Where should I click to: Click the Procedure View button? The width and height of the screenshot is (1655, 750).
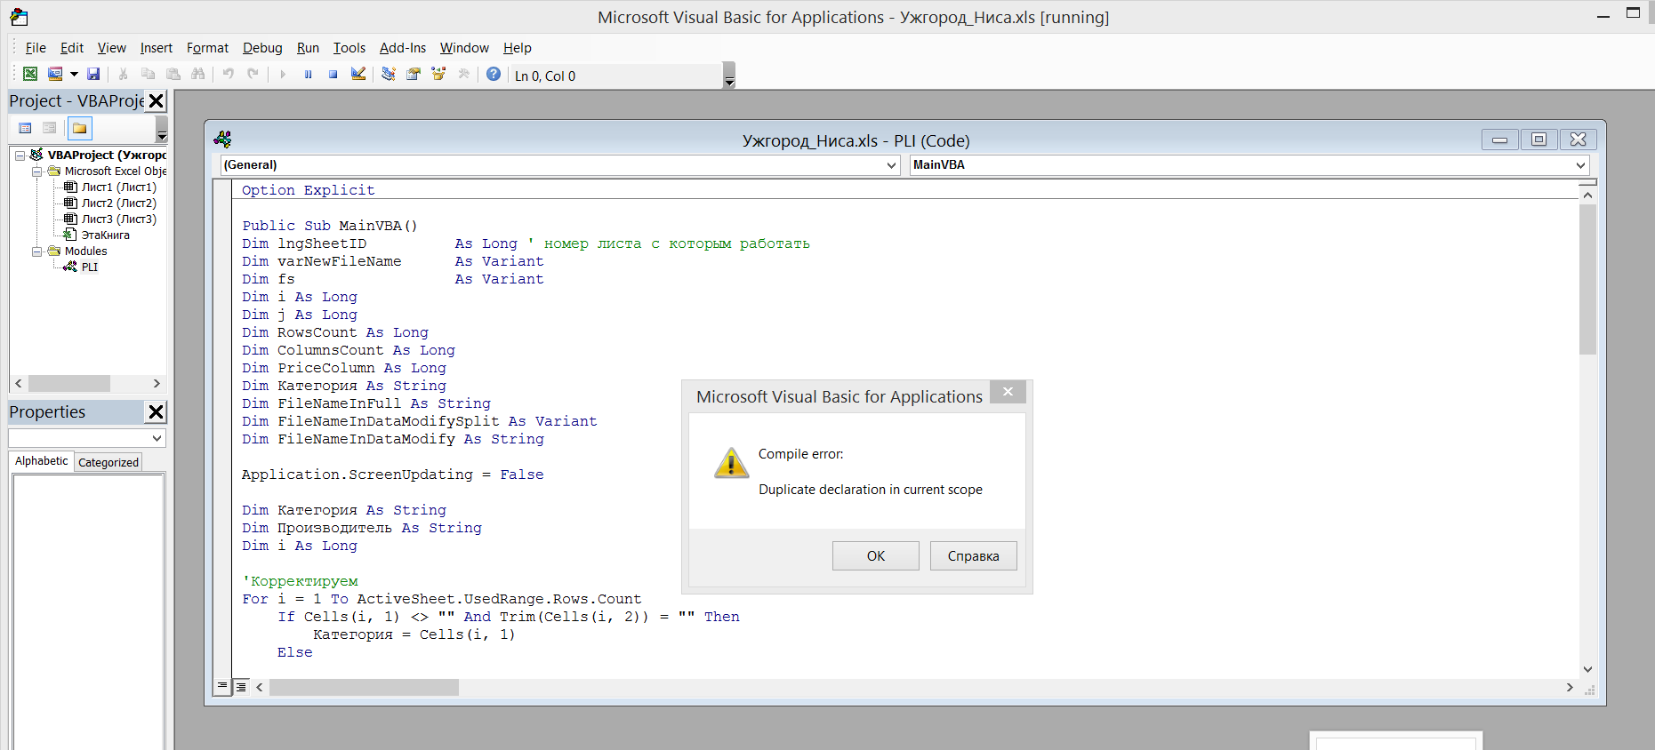(x=222, y=686)
